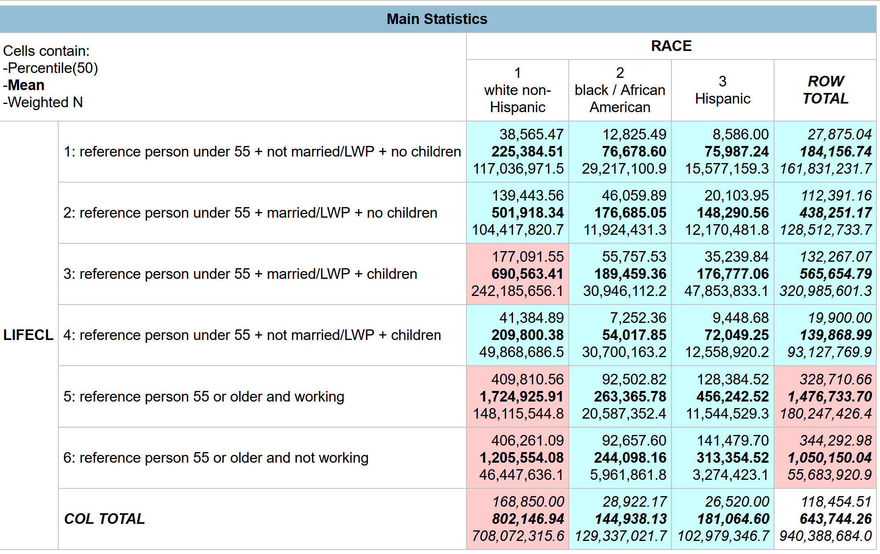Select the bold mean "225,384.51"
Image resolution: width=880 pixels, height=554 pixels.
pos(527,152)
